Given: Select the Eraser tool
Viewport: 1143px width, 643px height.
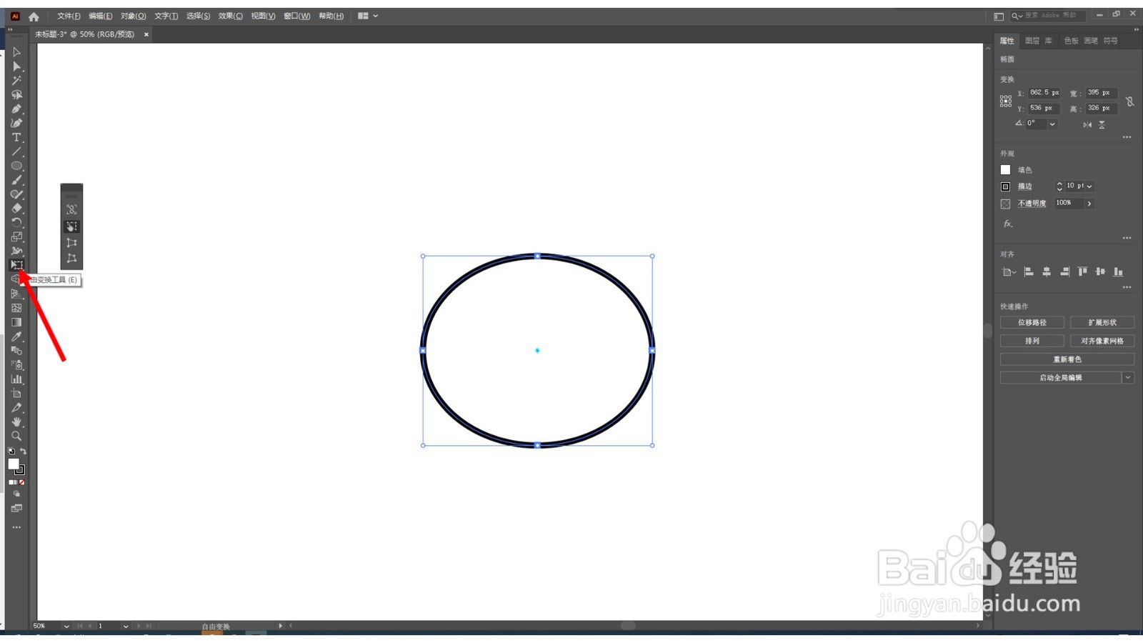Looking at the screenshot, I should coord(16,209).
